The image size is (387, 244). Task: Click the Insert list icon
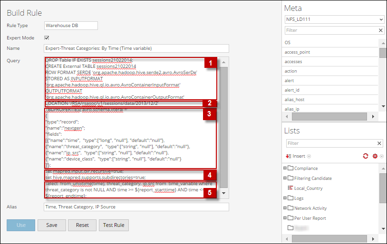(x=288, y=156)
